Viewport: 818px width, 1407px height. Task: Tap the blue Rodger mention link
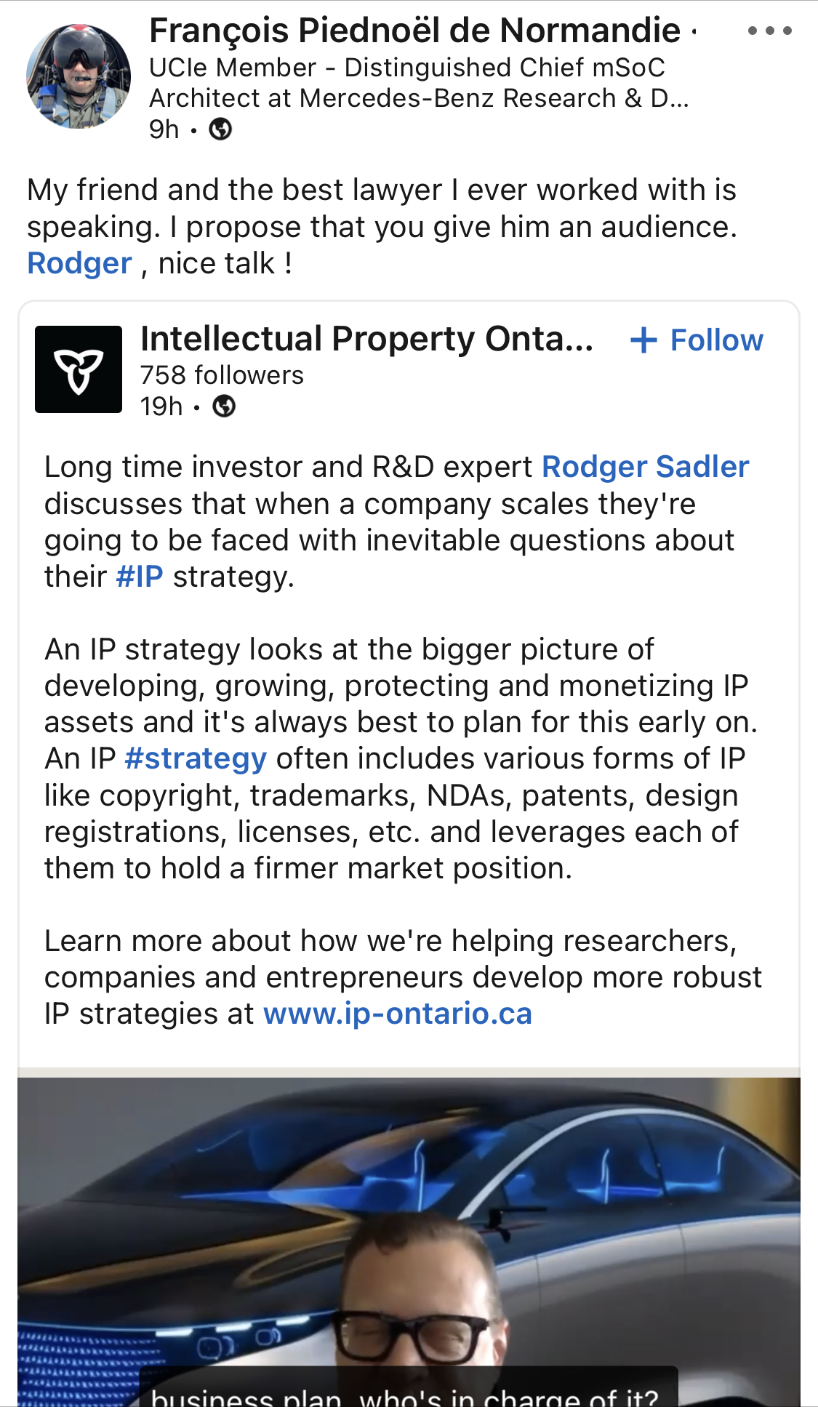pyautogui.click(x=79, y=263)
